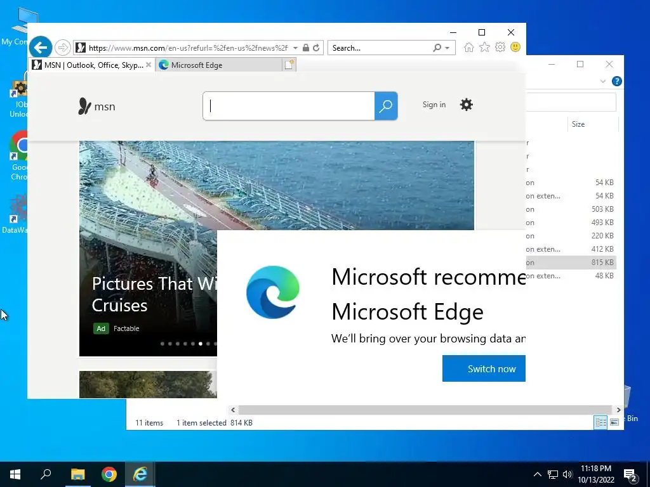Click the Explorer horizontal scrollbar track
This screenshot has width=650, height=487.
(x=425, y=410)
